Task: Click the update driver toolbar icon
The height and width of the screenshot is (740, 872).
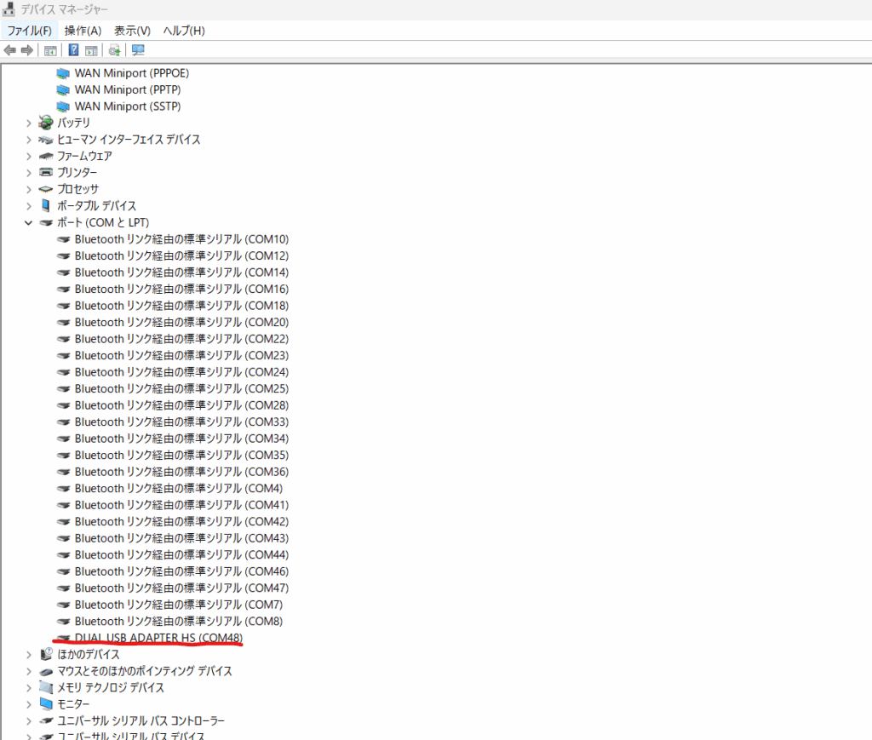Action: pyautogui.click(x=115, y=50)
